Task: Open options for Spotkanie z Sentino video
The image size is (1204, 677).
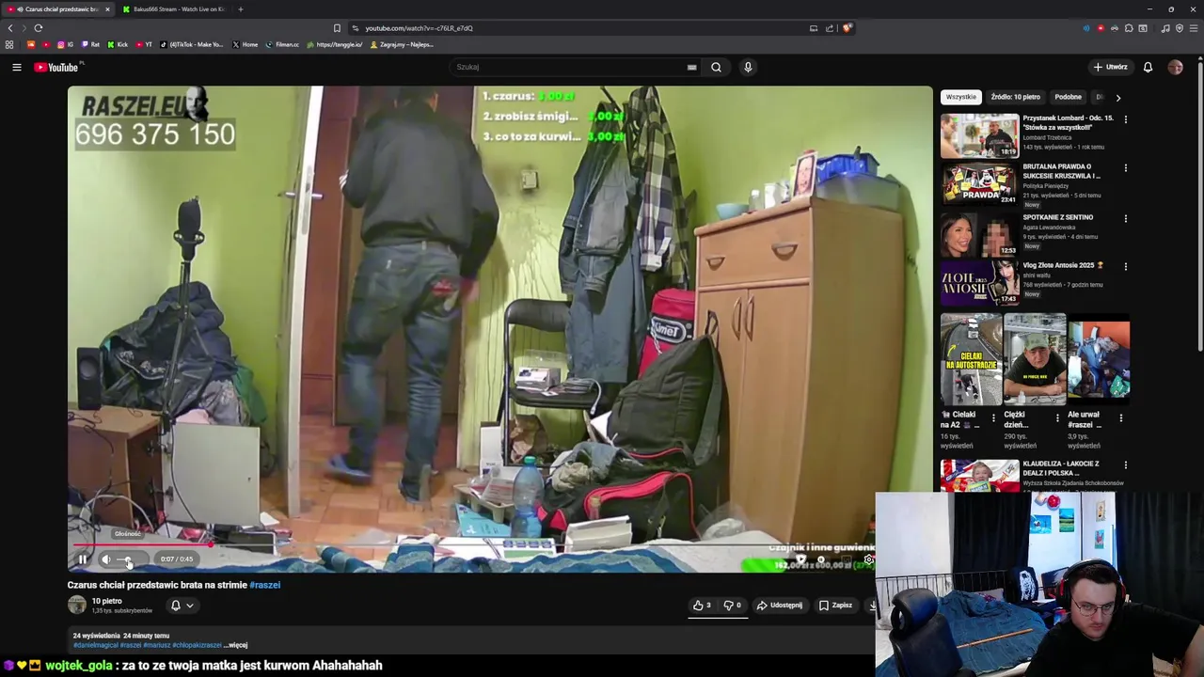Action: click(x=1125, y=218)
